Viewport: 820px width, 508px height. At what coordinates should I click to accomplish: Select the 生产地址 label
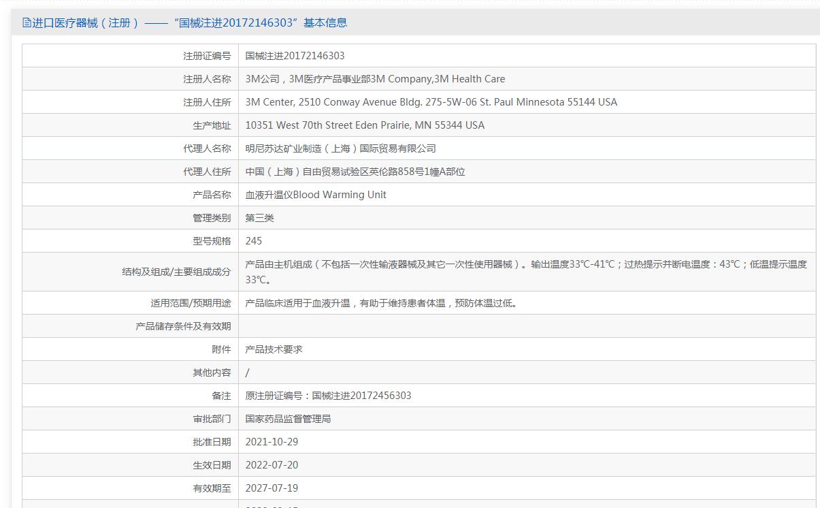[x=212, y=125]
